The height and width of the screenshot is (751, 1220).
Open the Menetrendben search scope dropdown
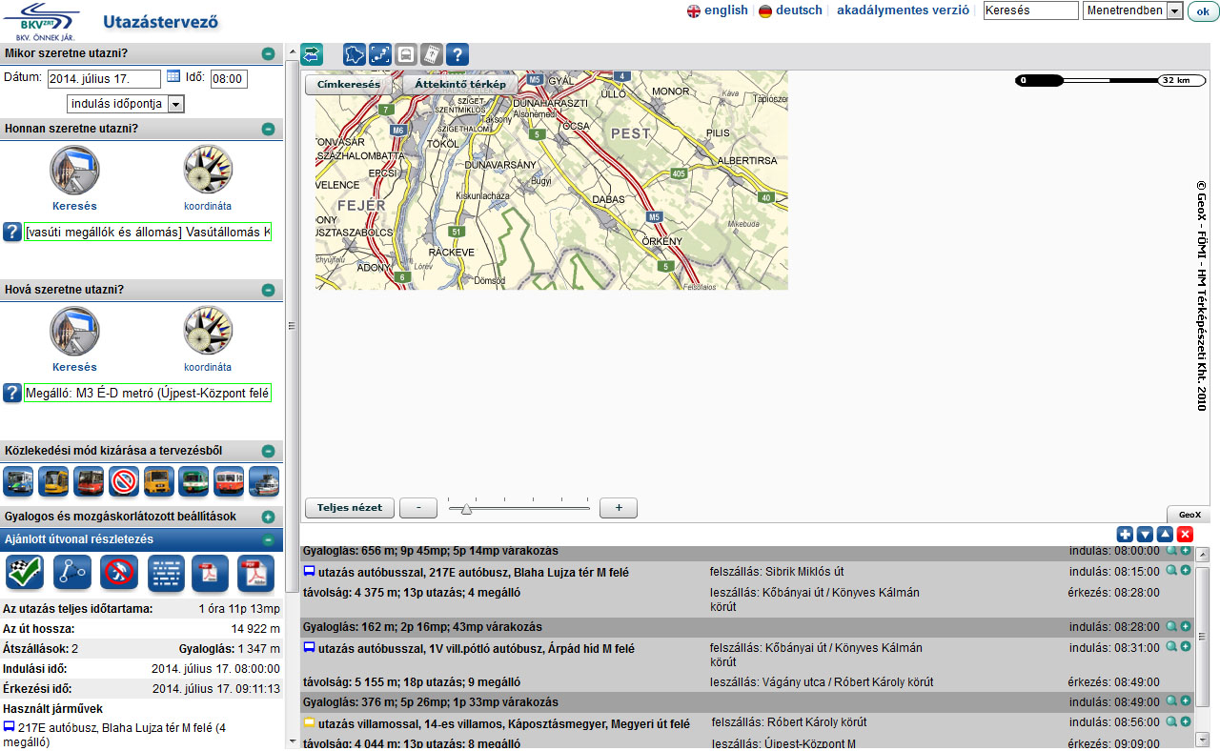[x=1174, y=10]
